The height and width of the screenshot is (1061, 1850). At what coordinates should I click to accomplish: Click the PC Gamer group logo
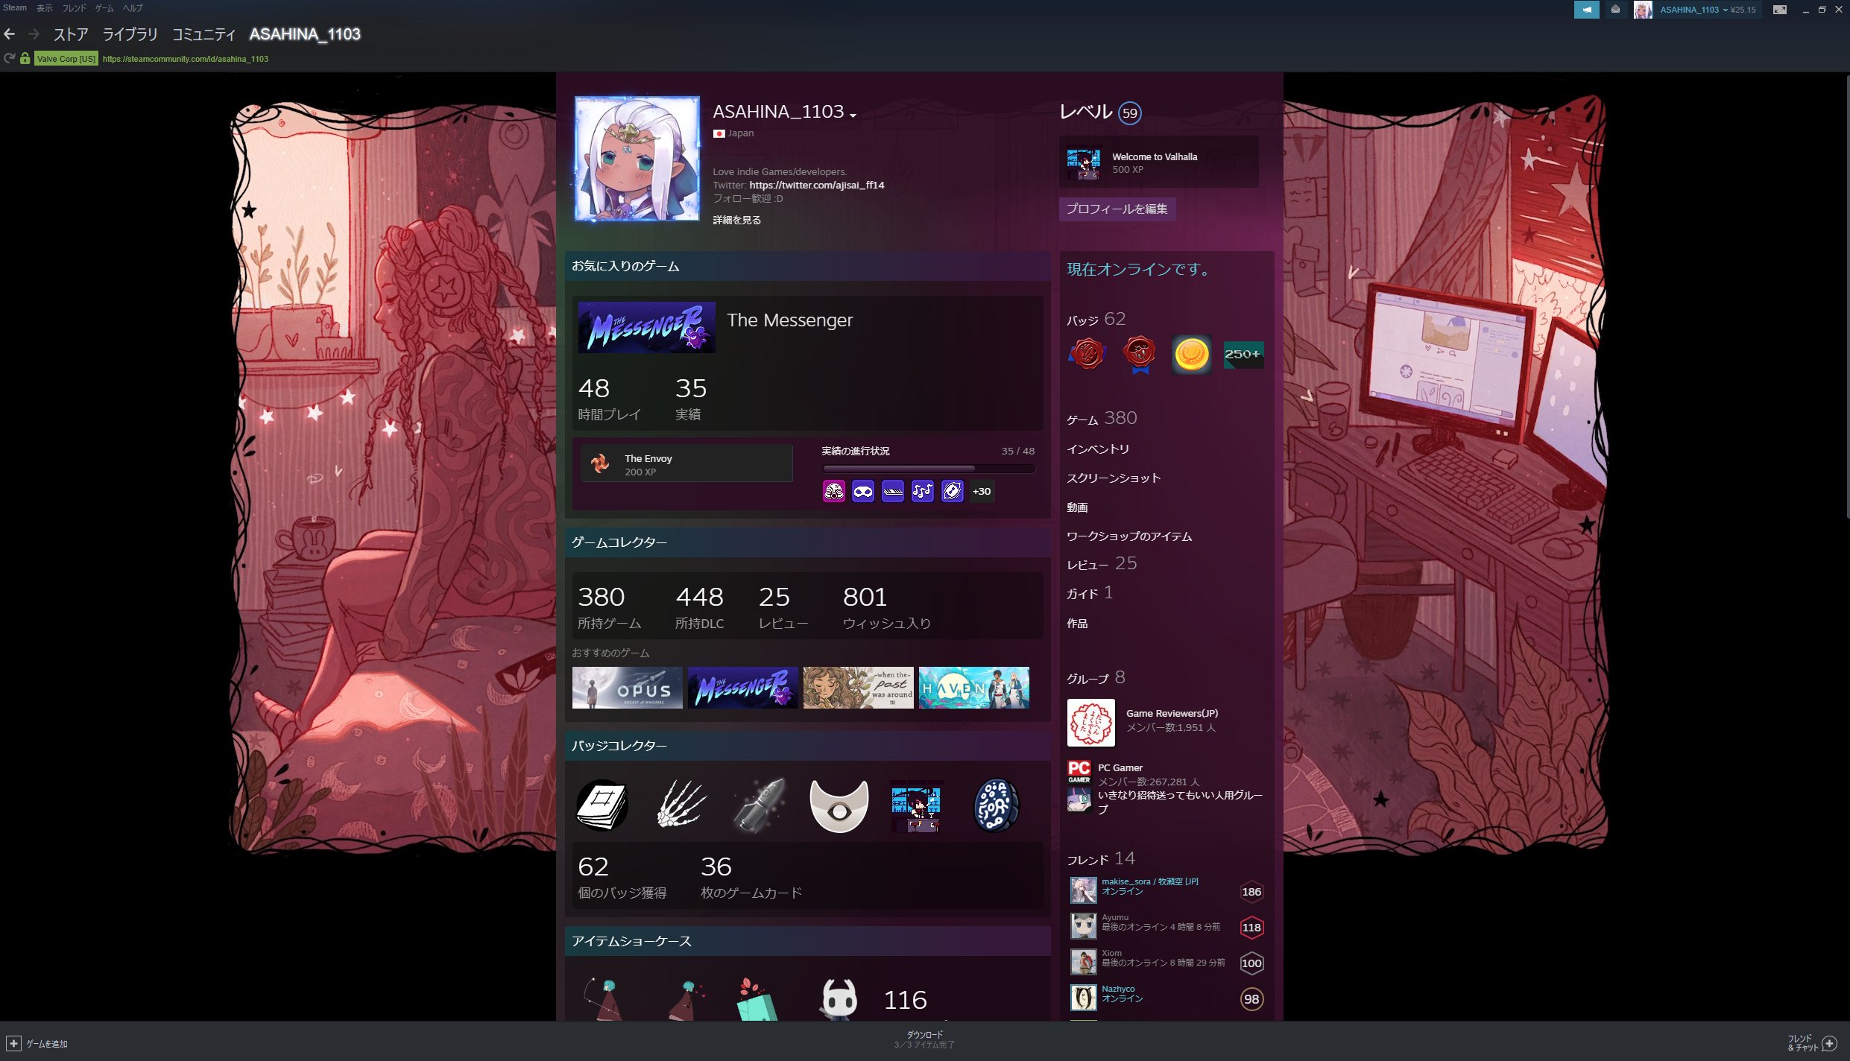[x=1079, y=772]
